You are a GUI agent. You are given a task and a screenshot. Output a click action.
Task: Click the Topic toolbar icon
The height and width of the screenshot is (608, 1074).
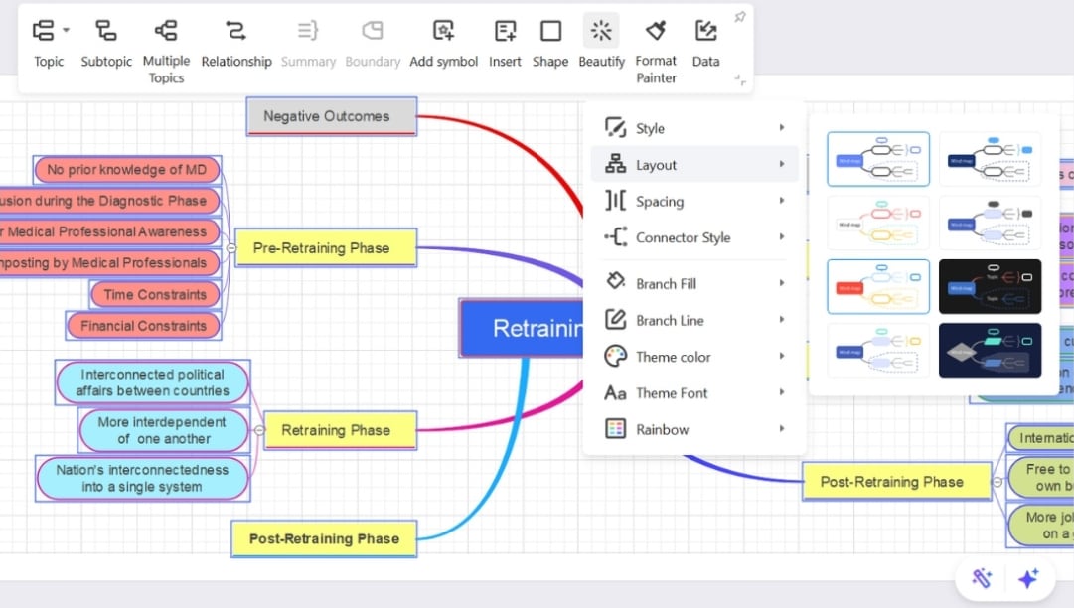[43, 30]
